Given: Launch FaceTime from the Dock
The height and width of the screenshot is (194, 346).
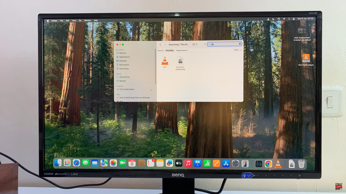Looking at the screenshot, I should pyautogui.click(x=123, y=163).
